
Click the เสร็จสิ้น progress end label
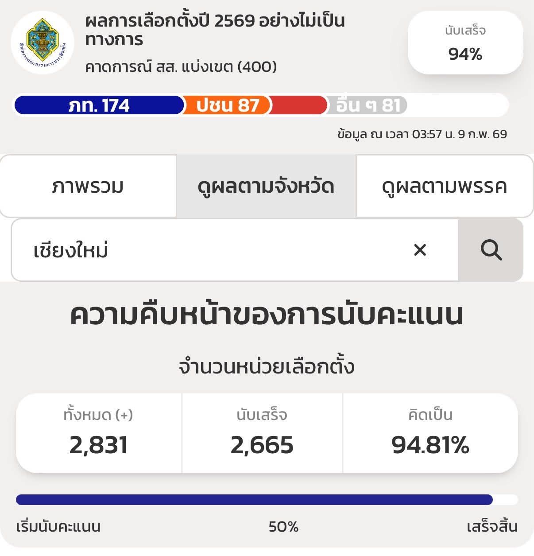tap(492, 527)
